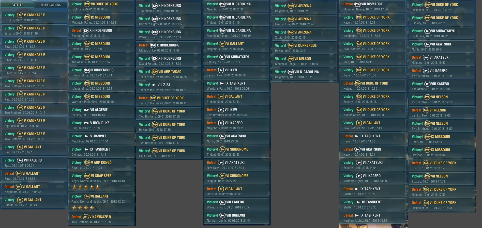This screenshot has height=228, width=482.
Task: Select 'Warrior's Path, 10.01.2018 00:06' Tashkent entry
Action: pos(236,86)
